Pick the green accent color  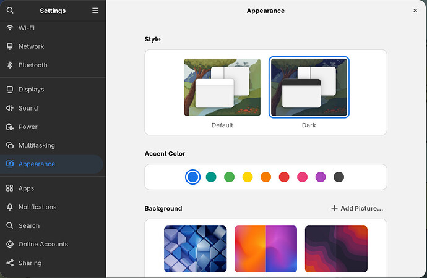(x=230, y=177)
